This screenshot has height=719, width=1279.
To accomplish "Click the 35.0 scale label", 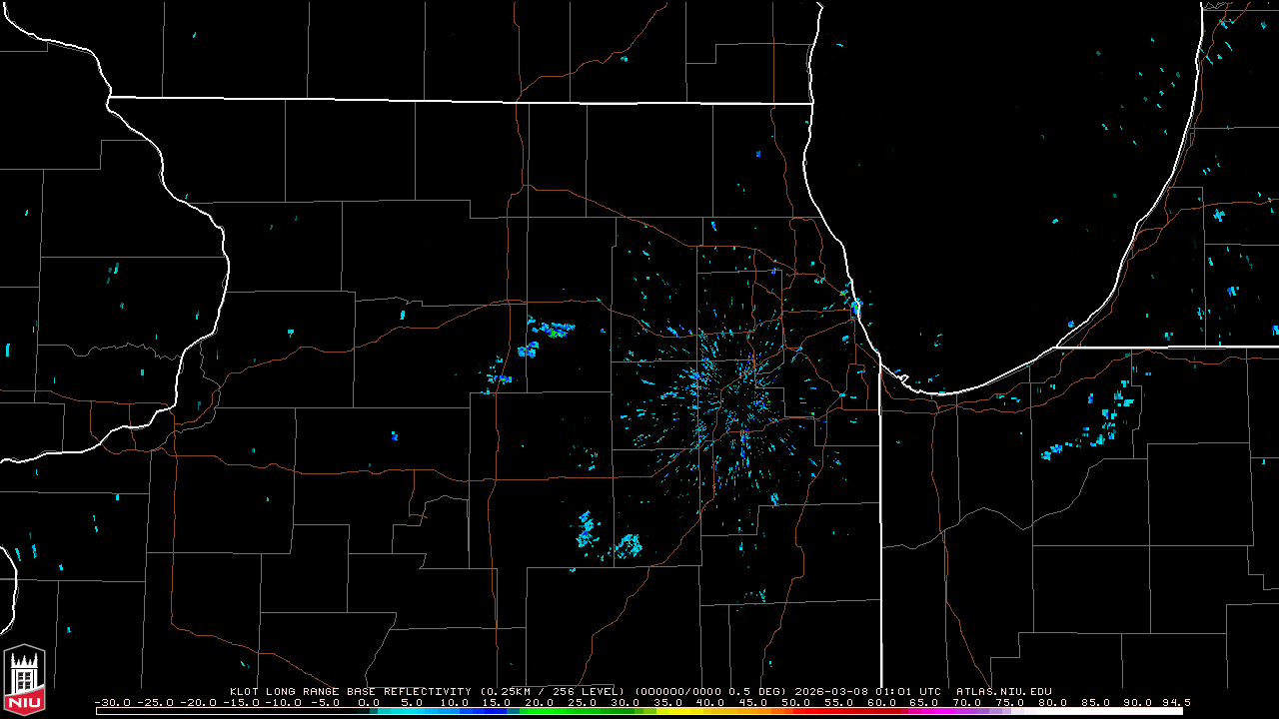I will [667, 703].
